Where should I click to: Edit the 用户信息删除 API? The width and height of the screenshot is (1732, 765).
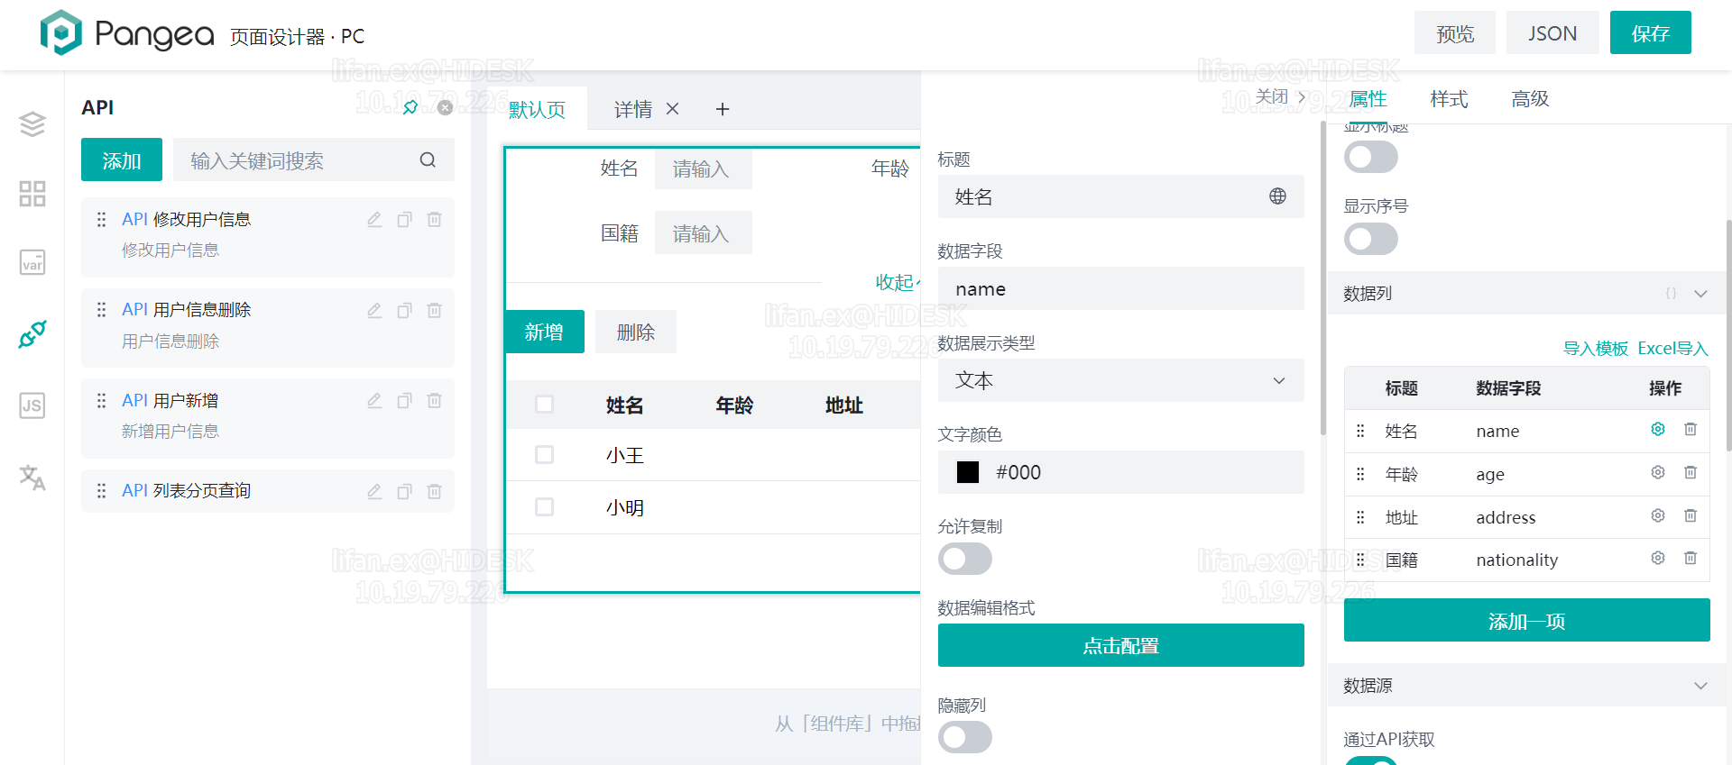click(374, 310)
